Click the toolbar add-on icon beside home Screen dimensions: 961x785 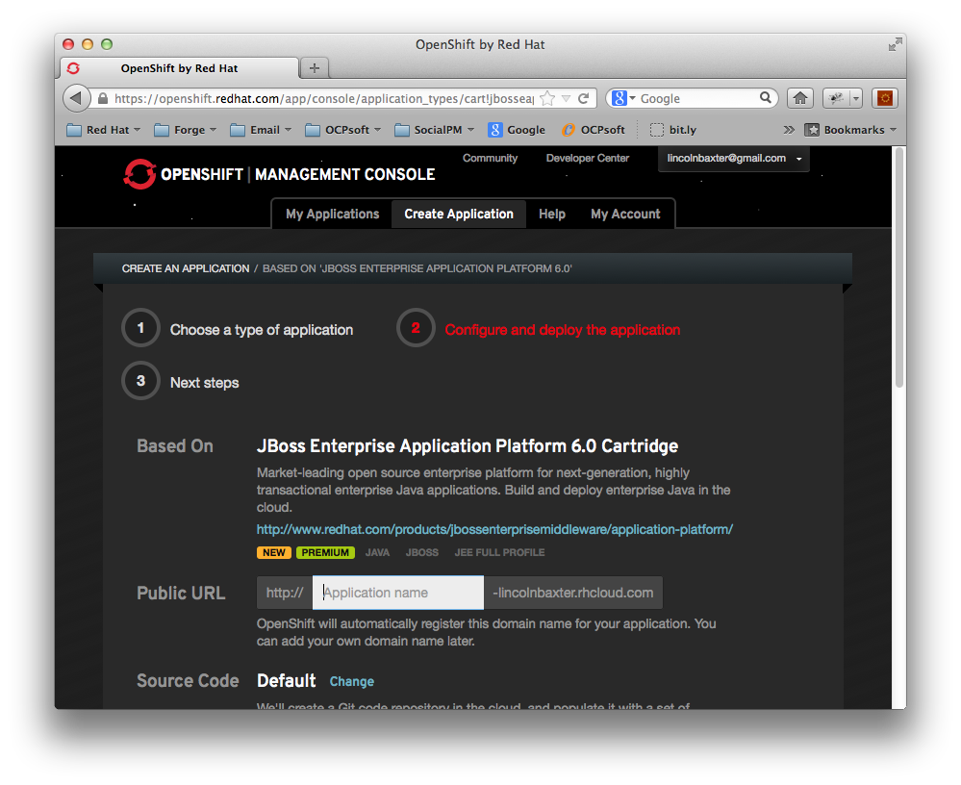(836, 98)
